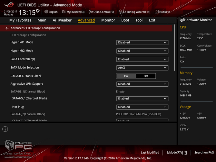Click the memory voltage 1.200 V value
This screenshot has height=162, width=216.
(201, 84)
